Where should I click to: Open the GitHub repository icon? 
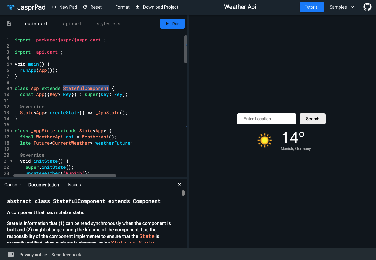pos(367,6)
